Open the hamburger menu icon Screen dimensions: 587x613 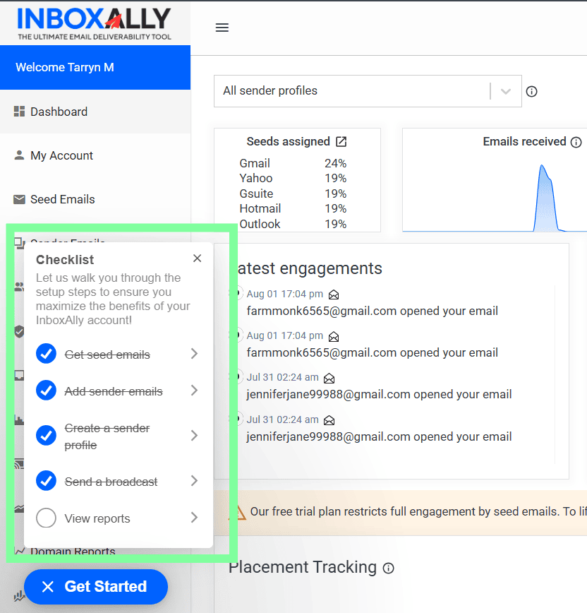(x=222, y=28)
